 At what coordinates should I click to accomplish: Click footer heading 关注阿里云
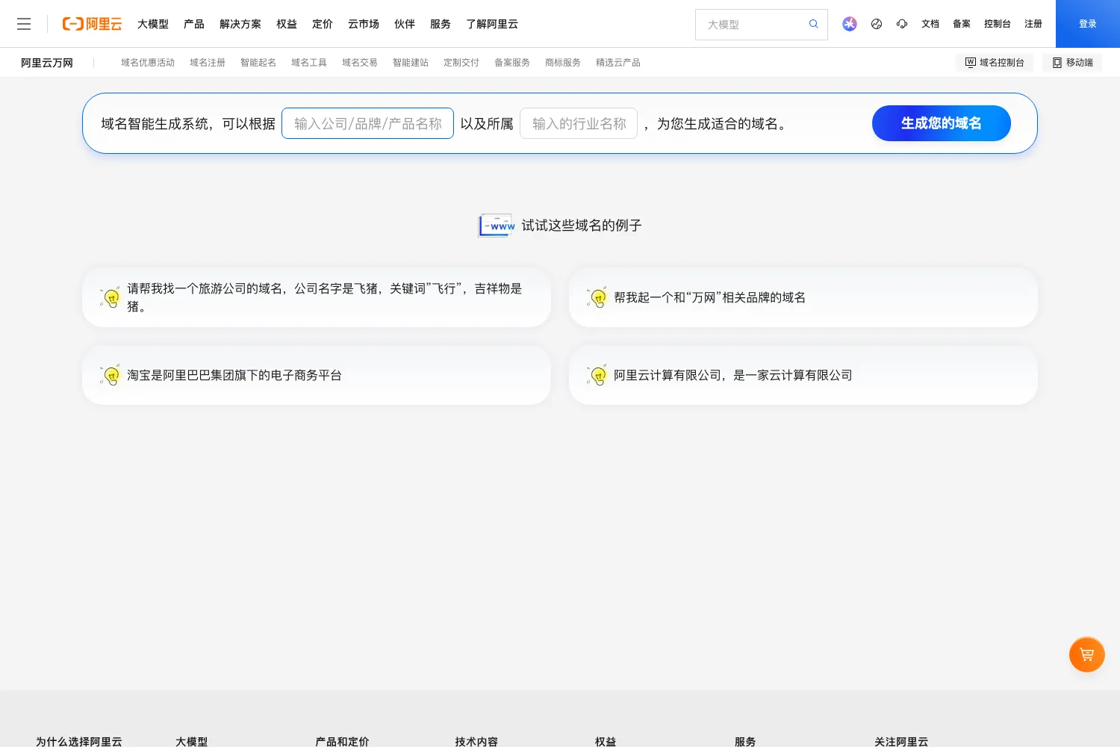click(x=901, y=741)
